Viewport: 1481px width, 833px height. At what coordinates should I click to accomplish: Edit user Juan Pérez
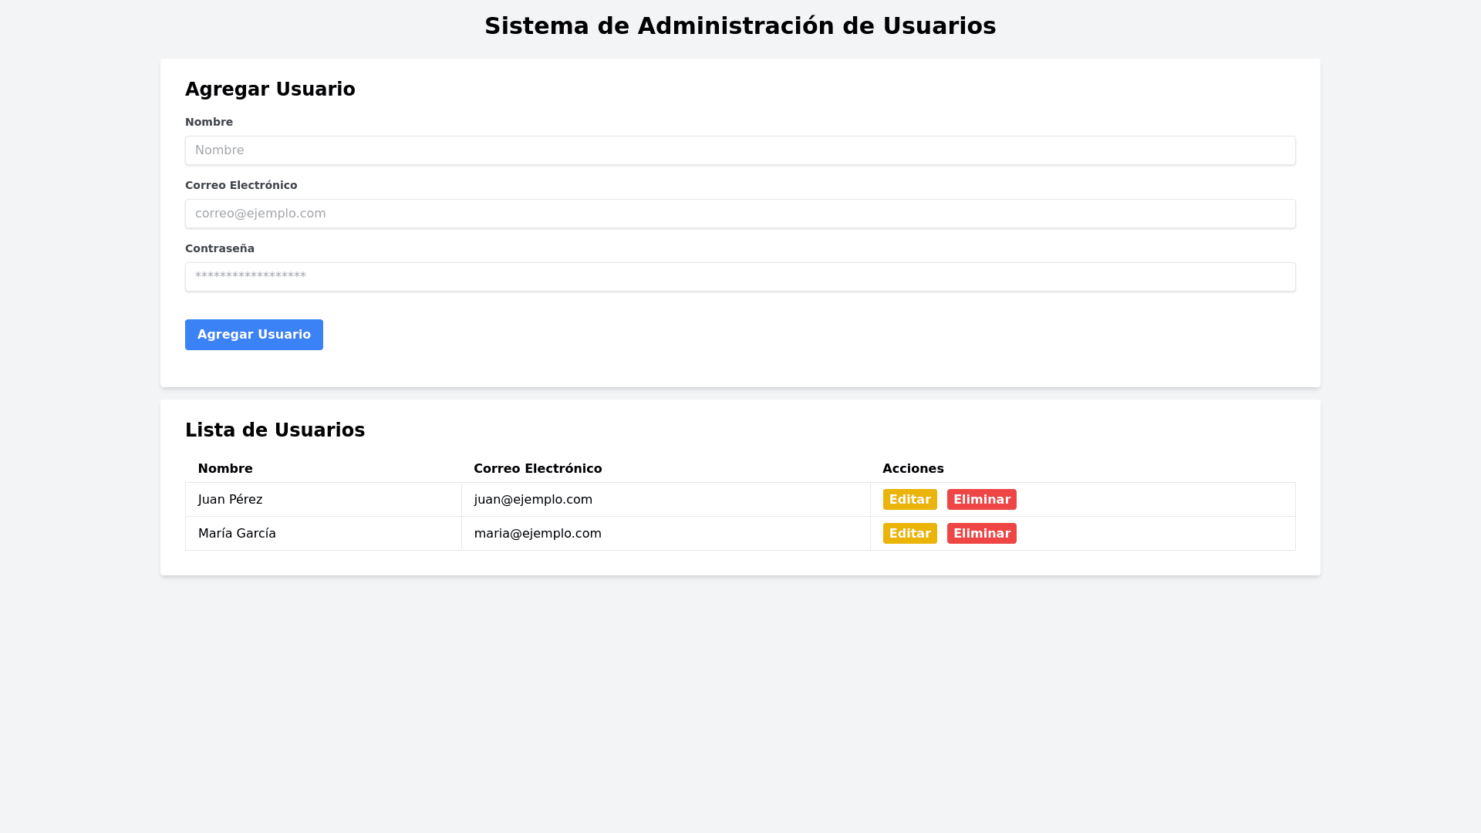(x=909, y=500)
